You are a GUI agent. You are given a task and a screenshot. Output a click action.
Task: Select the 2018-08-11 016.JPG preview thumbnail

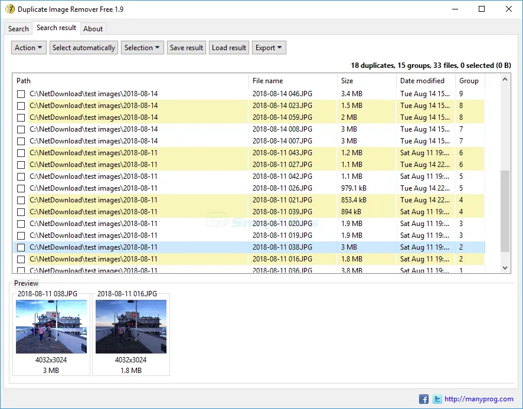click(x=131, y=326)
